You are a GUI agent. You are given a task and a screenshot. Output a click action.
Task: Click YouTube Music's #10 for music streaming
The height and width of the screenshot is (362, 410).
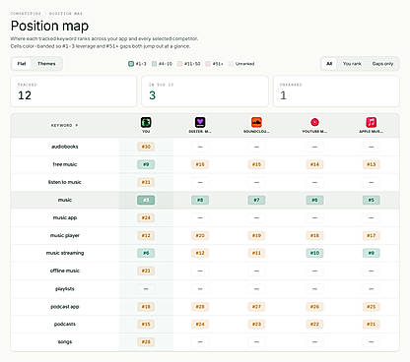314,253
